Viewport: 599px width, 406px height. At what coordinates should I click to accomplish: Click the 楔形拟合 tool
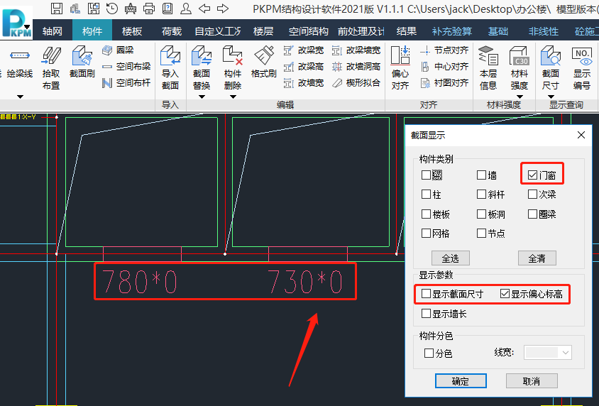[x=356, y=83]
